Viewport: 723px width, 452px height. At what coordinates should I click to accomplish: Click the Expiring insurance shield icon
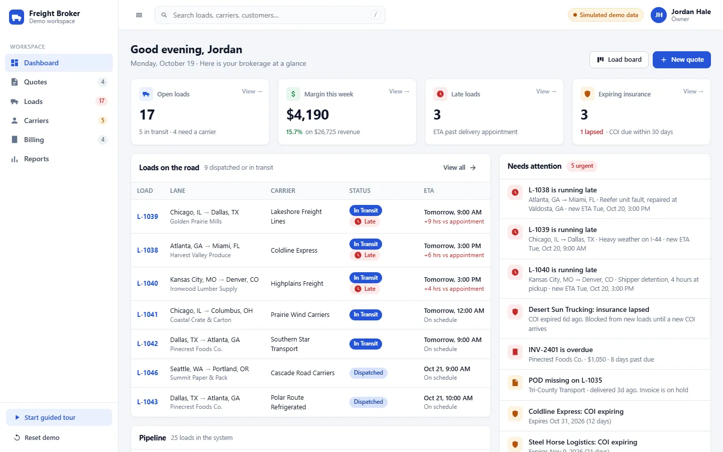tap(587, 94)
